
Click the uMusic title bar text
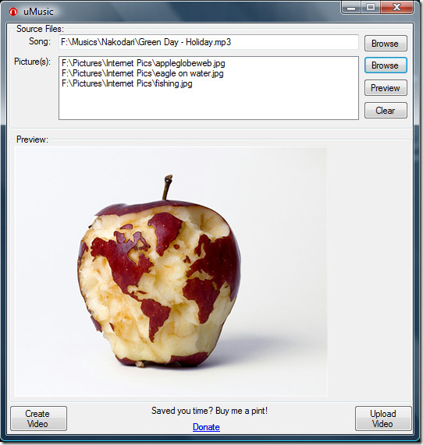38,12
